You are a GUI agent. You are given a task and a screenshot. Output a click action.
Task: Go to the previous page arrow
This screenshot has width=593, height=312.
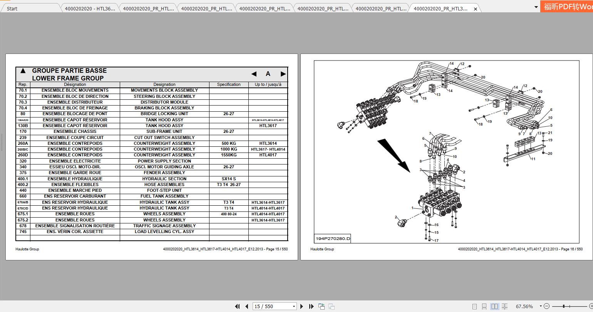(x=247, y=306)
